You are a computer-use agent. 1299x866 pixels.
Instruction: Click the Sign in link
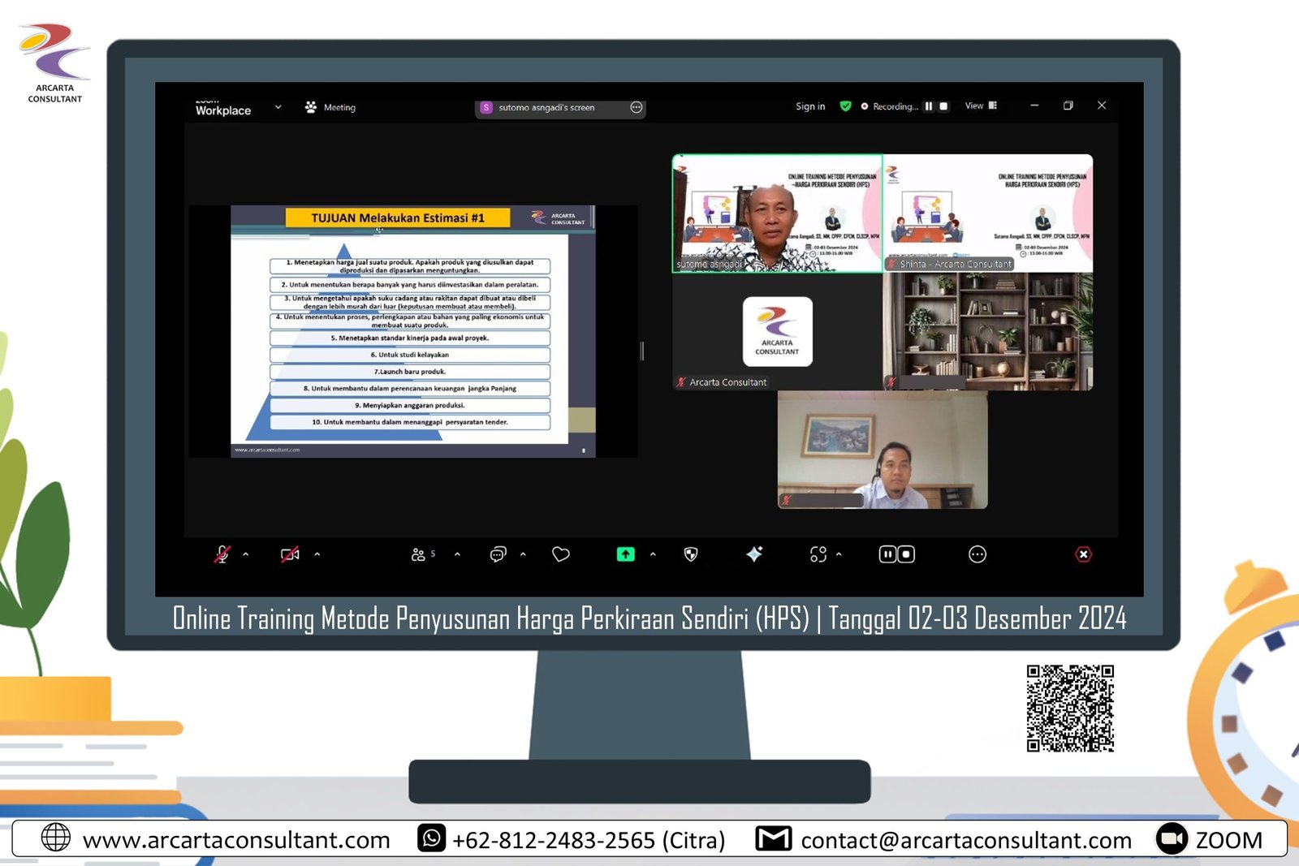click(x=809, y=106)
